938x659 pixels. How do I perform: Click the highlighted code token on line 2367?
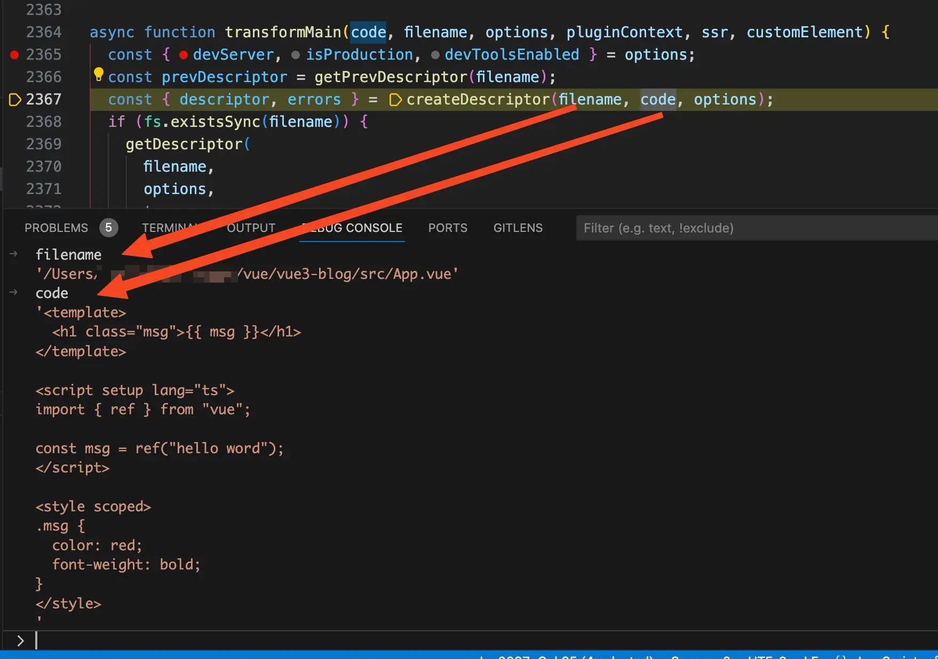coord(657,99)
